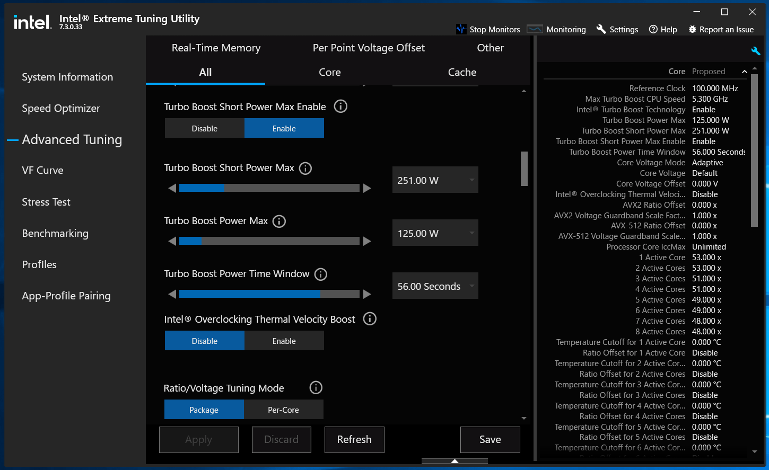The image size is (769, 470).
Task: Increase Turbo Boost Power Time Window with right arrow
Action: click(x=367, y=294)
